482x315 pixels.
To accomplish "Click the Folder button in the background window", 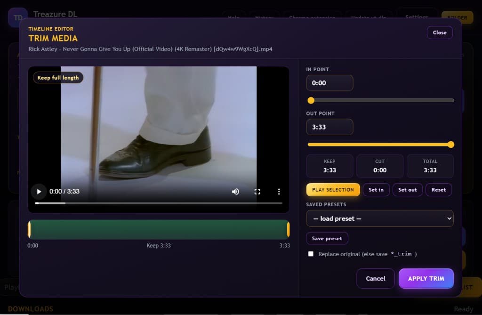I will coord(458,17).
